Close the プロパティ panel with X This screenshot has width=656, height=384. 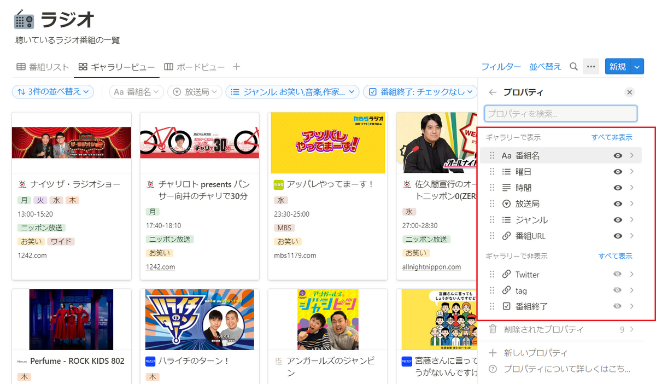pyautogui.click(x=630, y=92)
